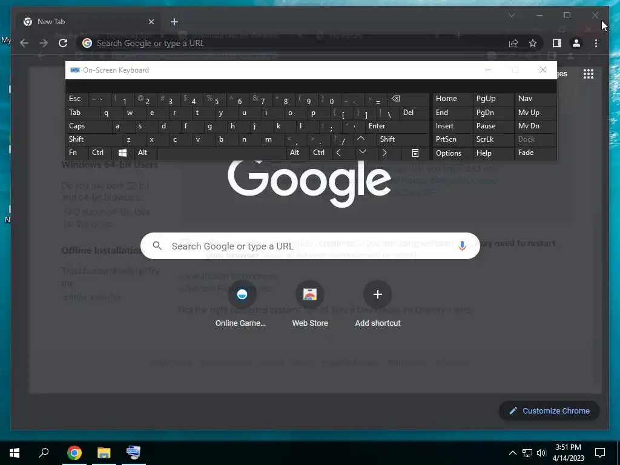Toggle the Fn key on On-Screen Keyboard
The width and height of the screenshot is (620, 465).
(77, 153)
